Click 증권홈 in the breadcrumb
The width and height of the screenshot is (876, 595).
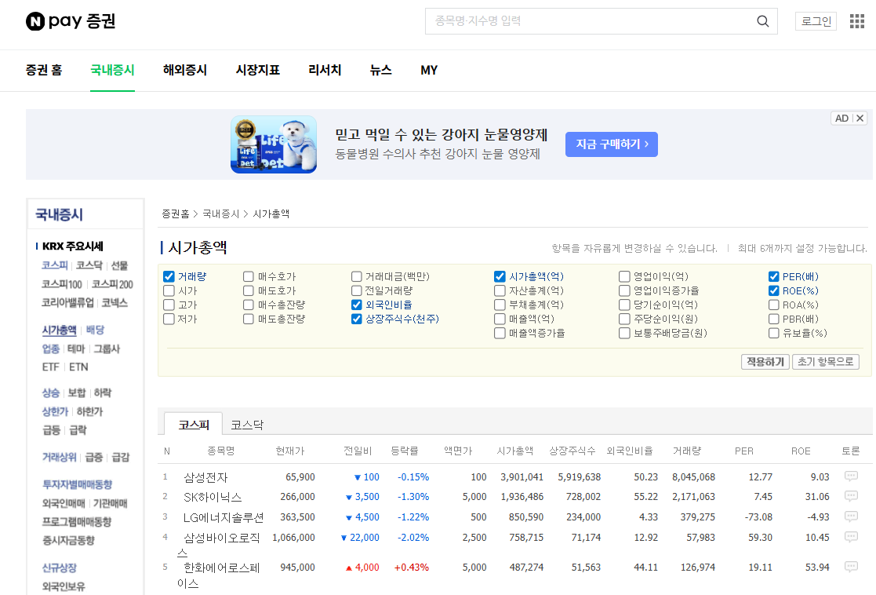[176, 214]
